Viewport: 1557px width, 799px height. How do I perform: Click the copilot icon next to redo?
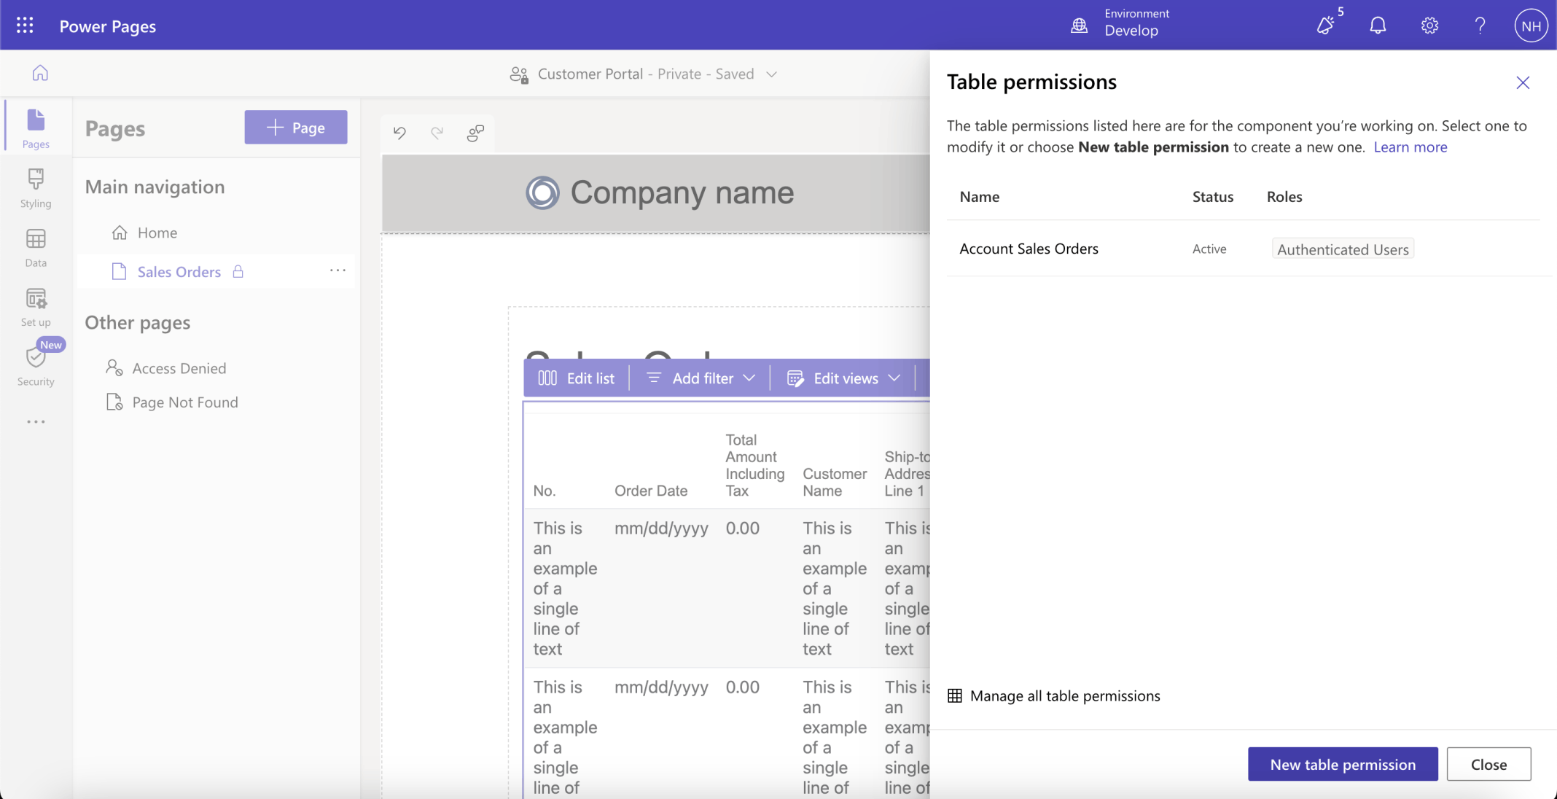475,133
